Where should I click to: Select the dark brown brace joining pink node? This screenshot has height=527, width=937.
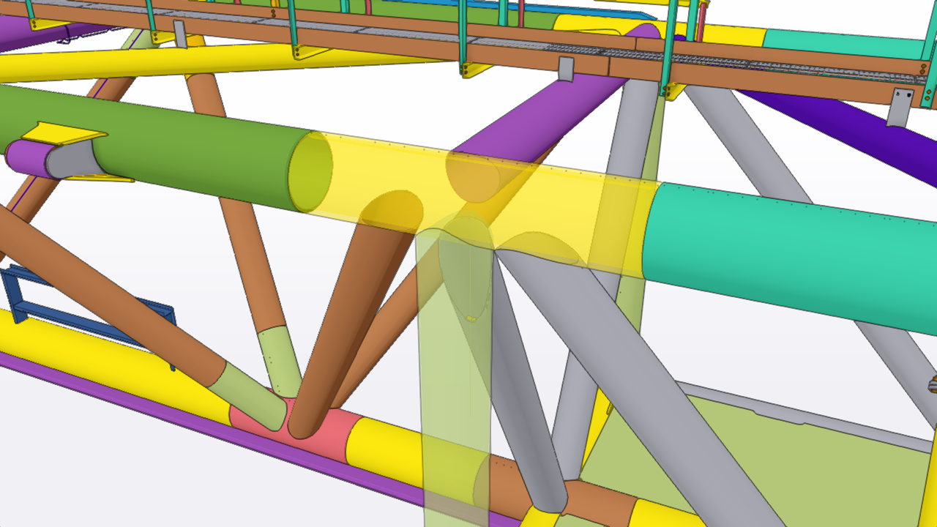[344, 322]
